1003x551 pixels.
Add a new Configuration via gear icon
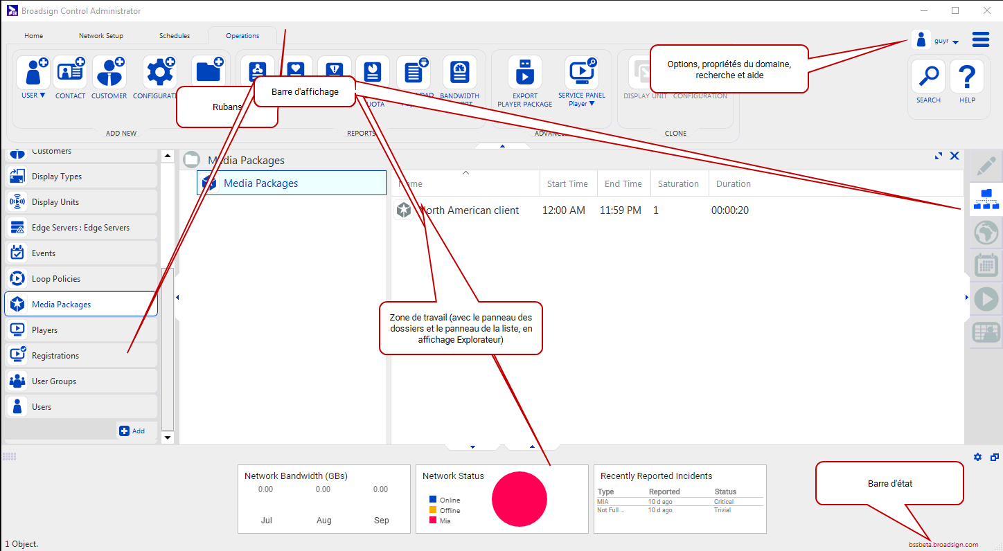tap(159, 72)
